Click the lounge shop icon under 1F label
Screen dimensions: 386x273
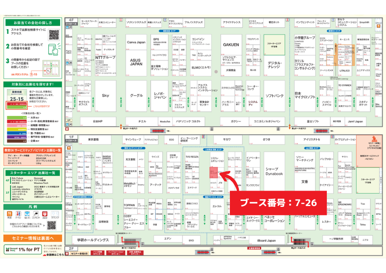click(x=69, y=148)
